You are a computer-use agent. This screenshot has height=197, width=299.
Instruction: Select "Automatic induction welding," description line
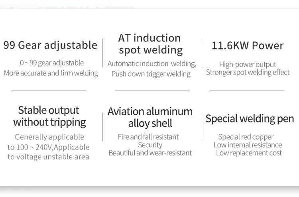[x=151, y=64]
